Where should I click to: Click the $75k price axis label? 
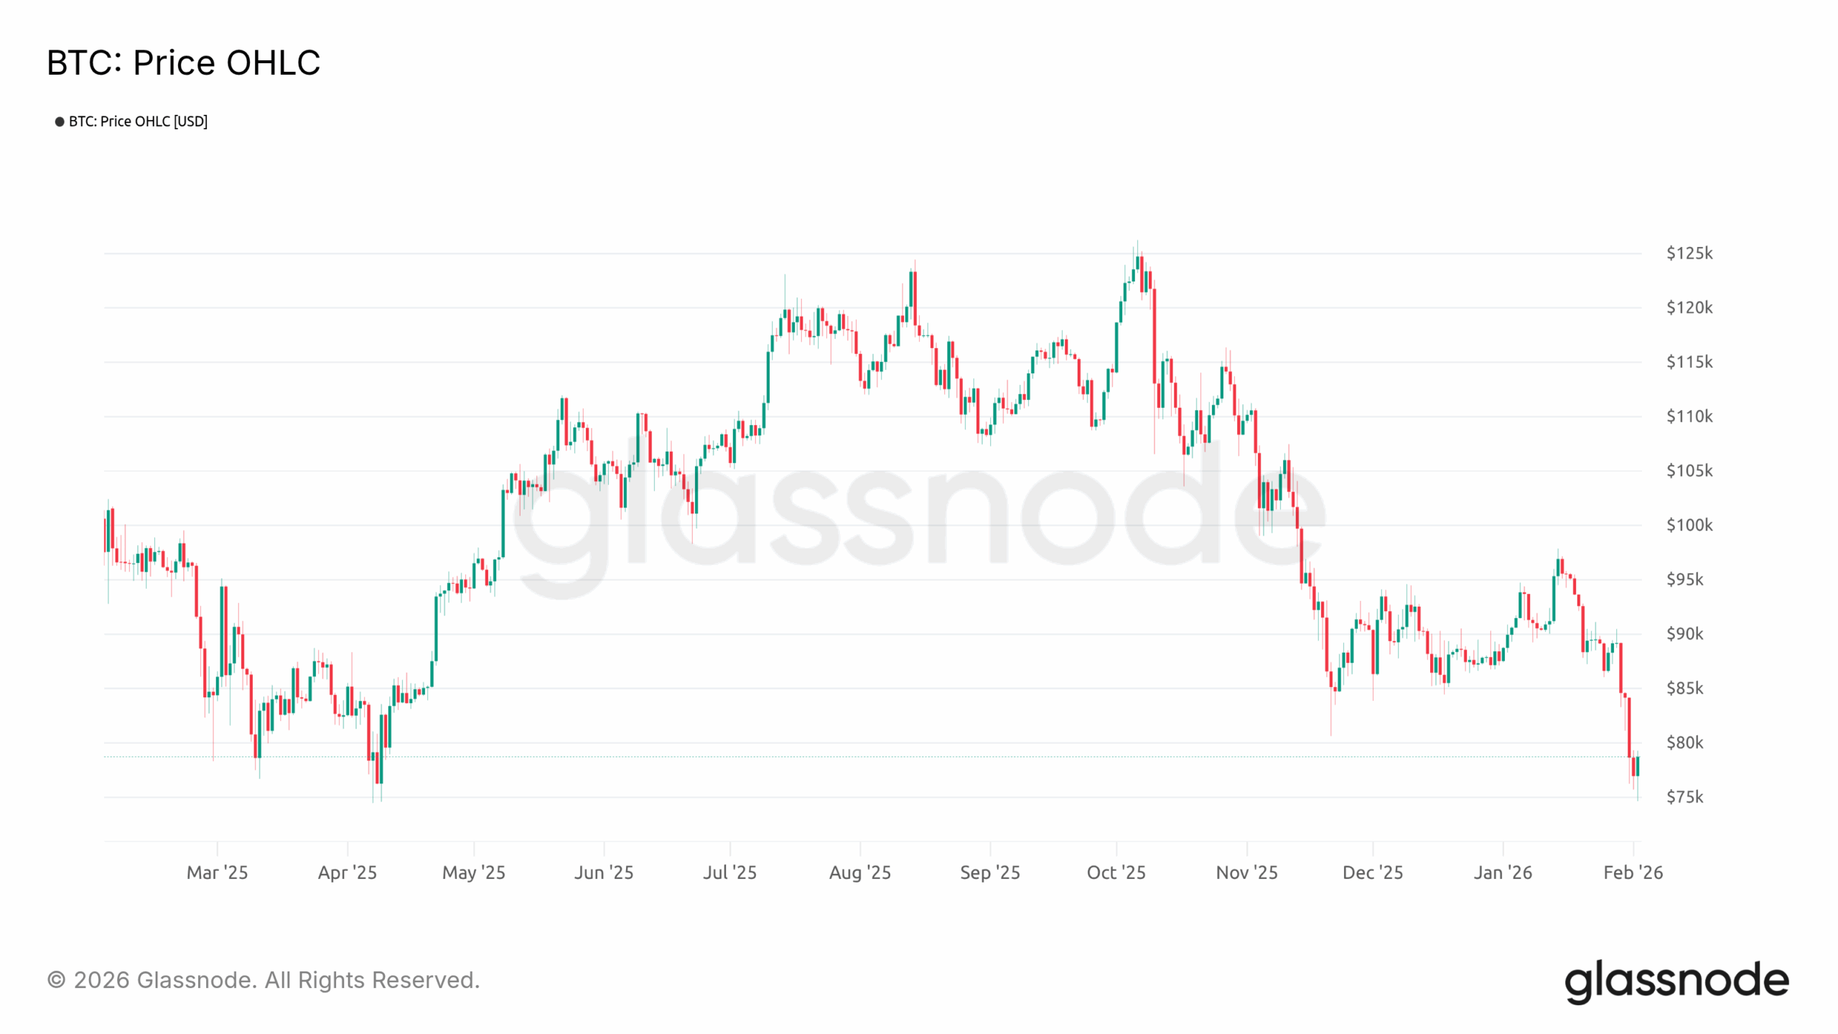click(1684, 797)
